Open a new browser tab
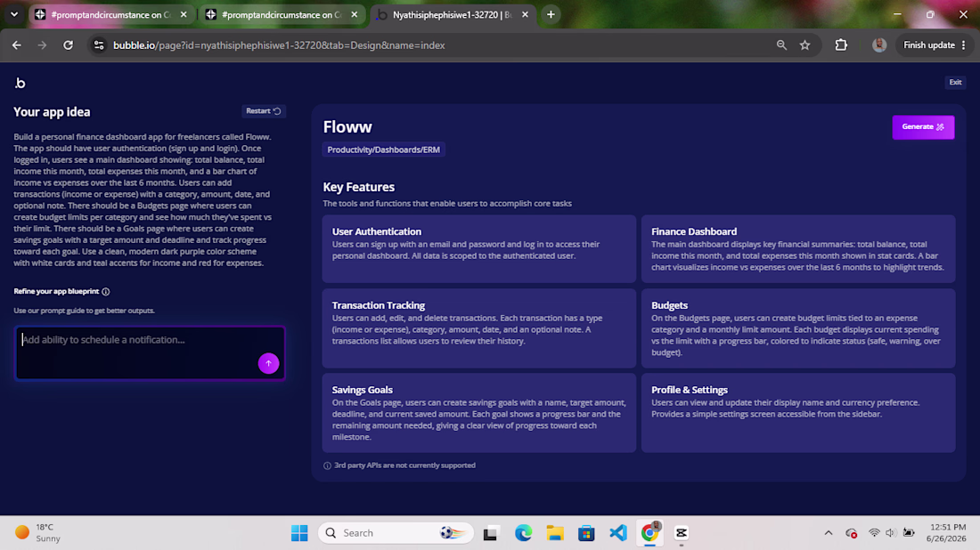The image size is (980, 550). click(x=551, y=14)
